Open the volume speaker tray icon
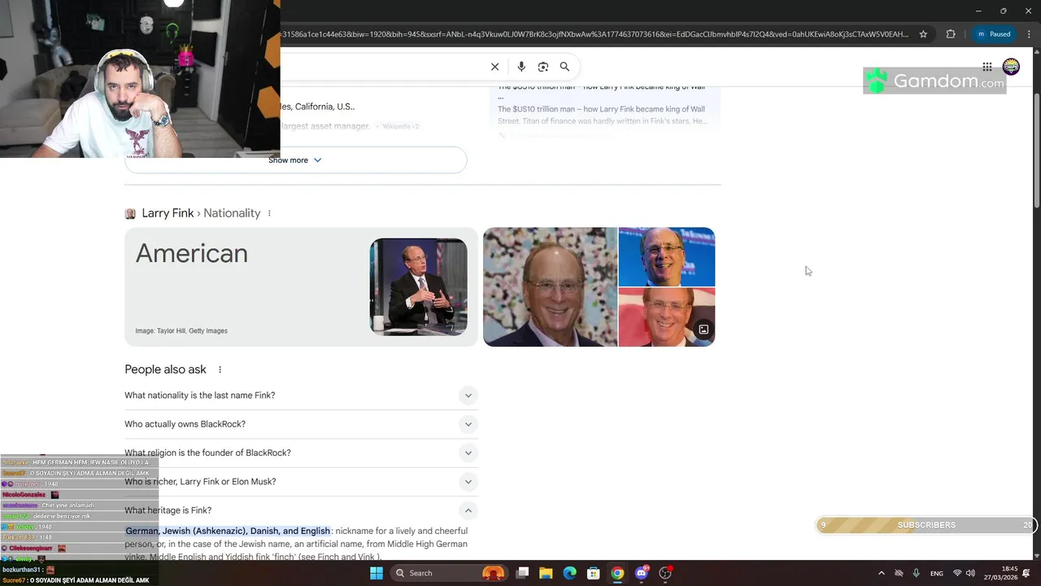 point(970,573)
